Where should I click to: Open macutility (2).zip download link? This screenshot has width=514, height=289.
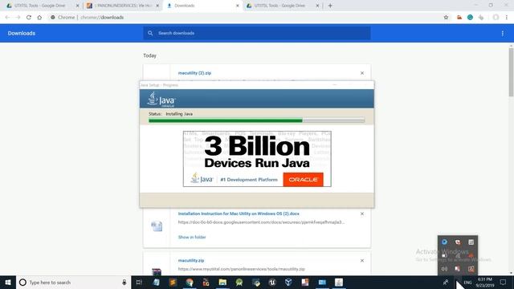coord(194,73)
